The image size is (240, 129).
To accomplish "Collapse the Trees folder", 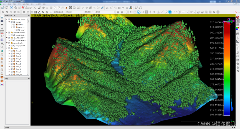I will 7,48.
